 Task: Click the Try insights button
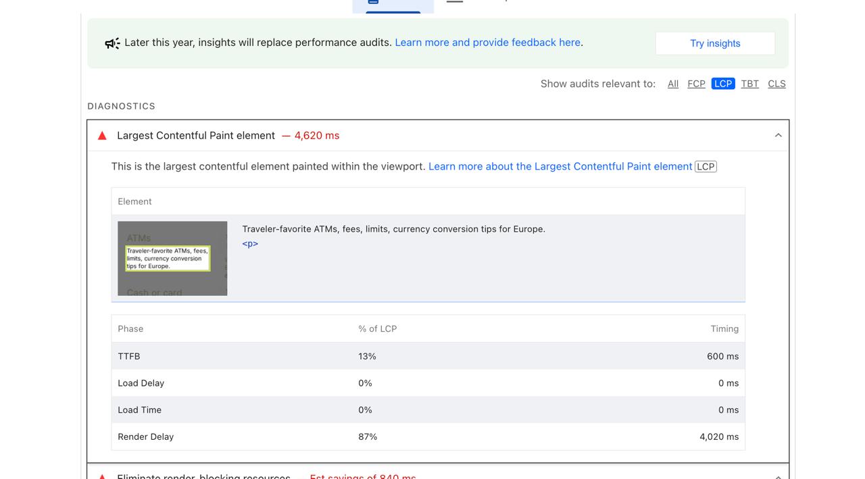[715, 43]
